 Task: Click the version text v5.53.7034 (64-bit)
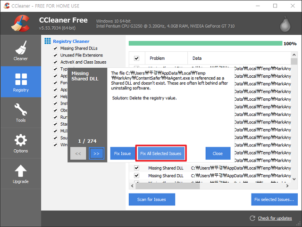click(x=57, y=28)
